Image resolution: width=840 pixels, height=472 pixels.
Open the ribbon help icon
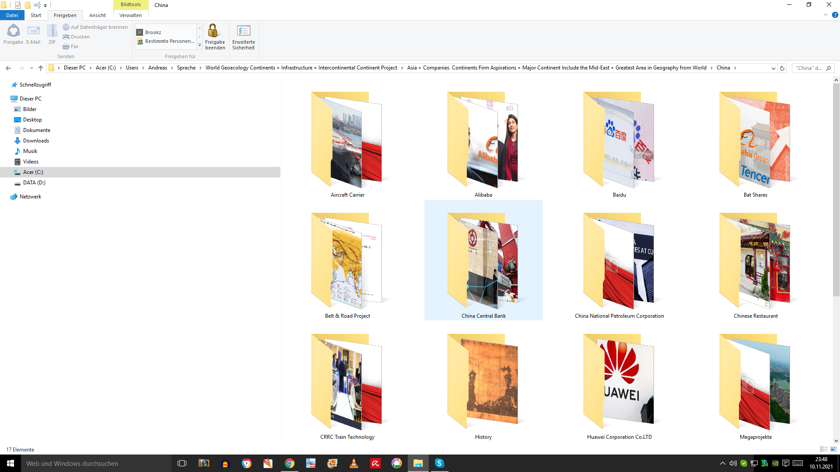(x=835, y=15)
